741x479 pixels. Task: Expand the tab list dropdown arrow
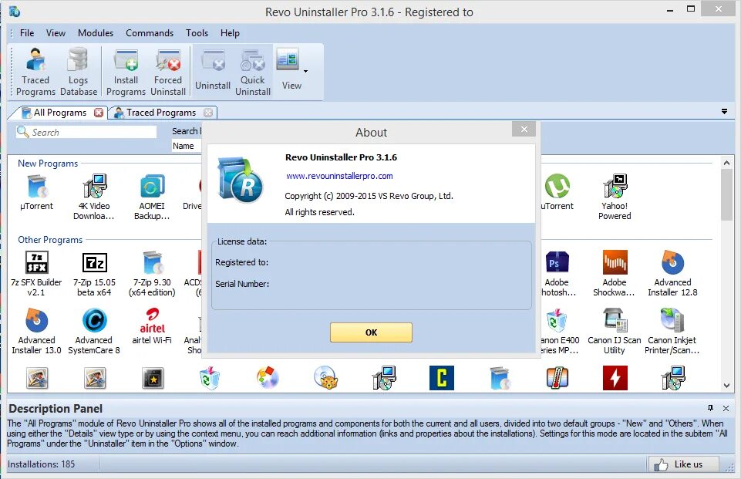(x=724, y=112)
